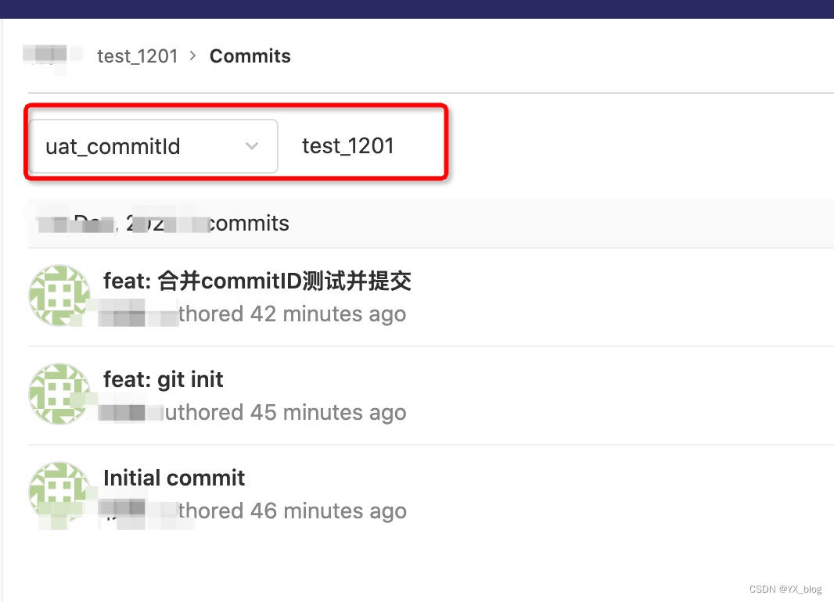The image size is (834, 602).
Task: Click the project avatar in the breadcrumb
Action: [x=52, y=55]
